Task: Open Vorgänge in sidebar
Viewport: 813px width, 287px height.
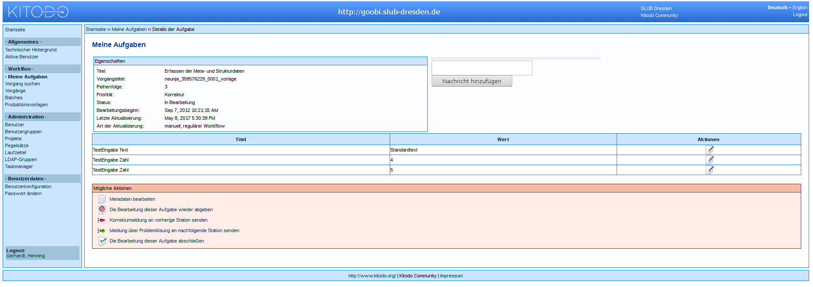Action: pos(15,91)
